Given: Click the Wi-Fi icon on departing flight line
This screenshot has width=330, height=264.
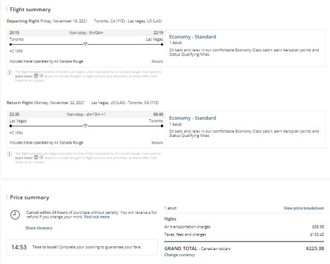Looking at the screenshot, I should [85, 44].
